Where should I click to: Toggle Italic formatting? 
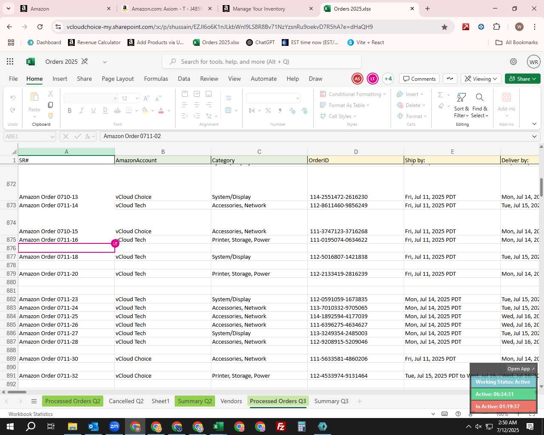82,110
